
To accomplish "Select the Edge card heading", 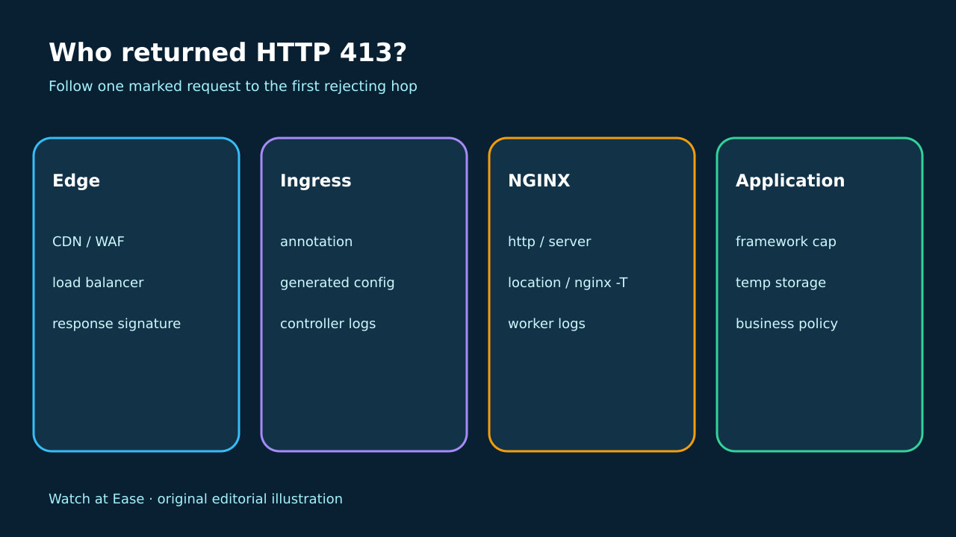I will pos(76,181).
